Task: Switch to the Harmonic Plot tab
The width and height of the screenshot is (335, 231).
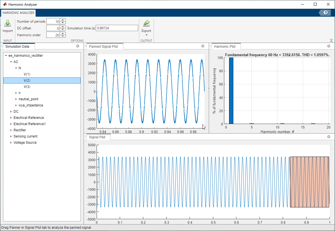Action: (x=226, y=46)
